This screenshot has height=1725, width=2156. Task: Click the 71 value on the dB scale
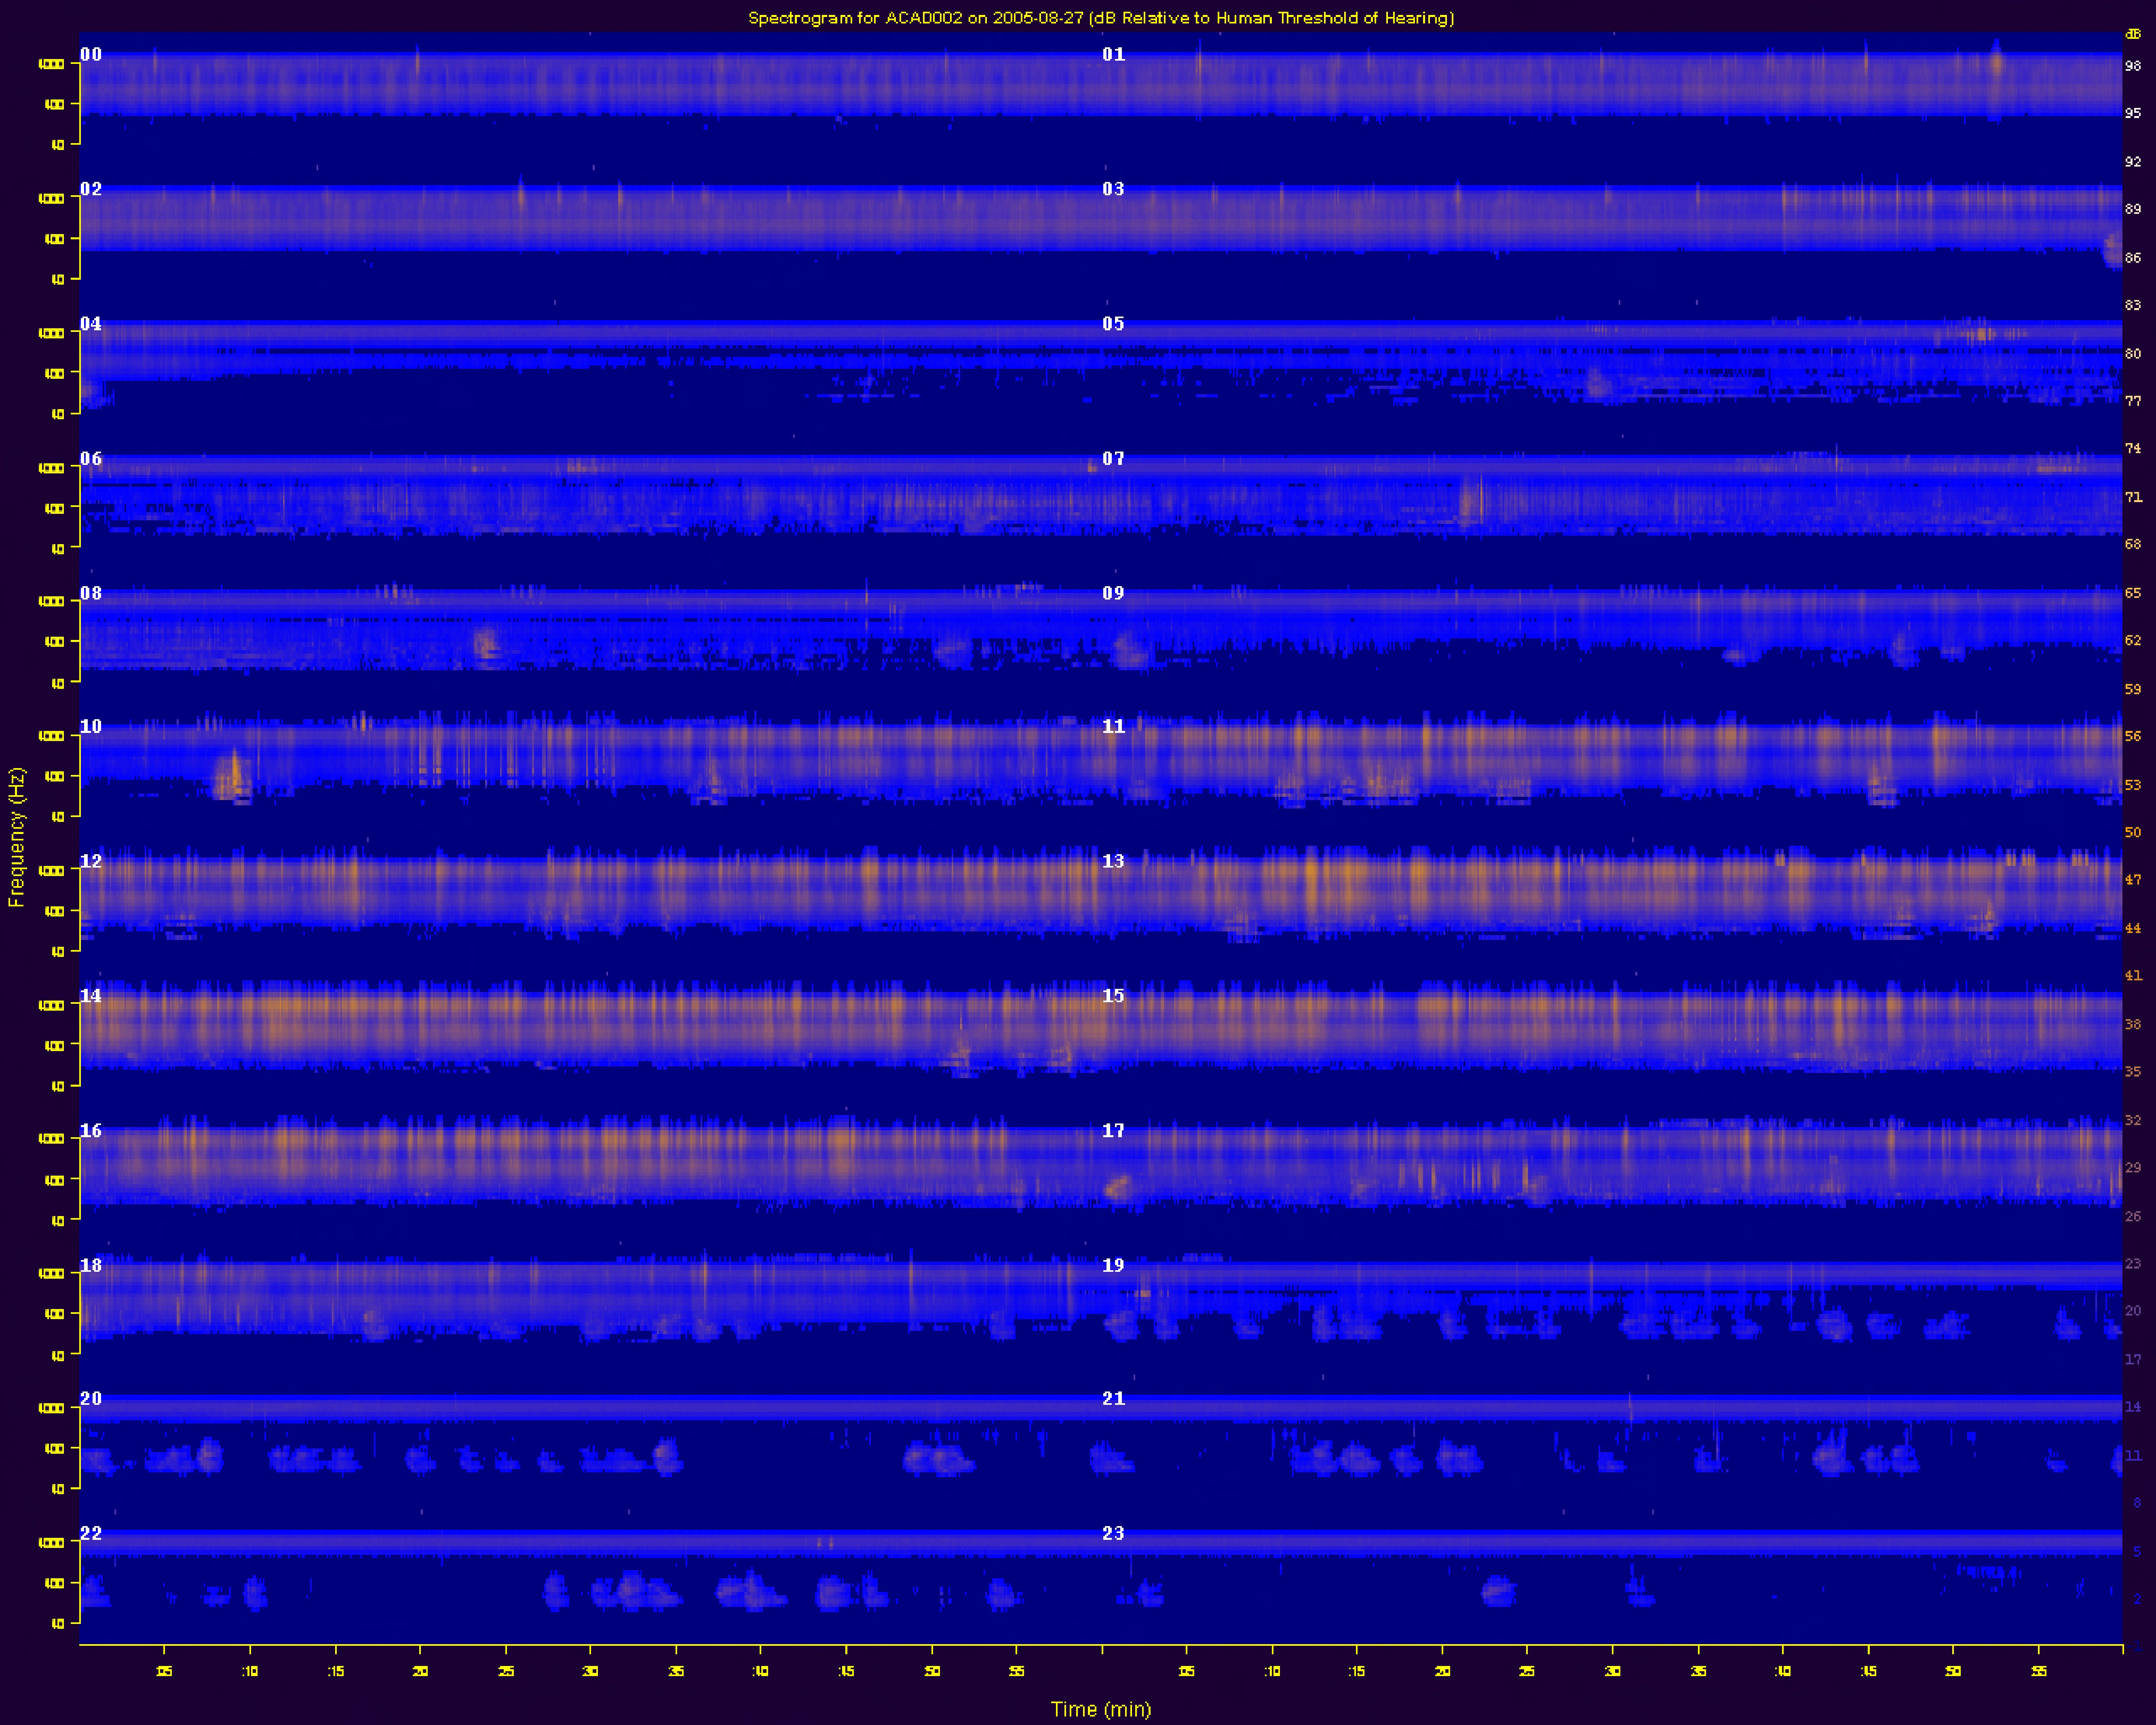tap(2133, 496)
